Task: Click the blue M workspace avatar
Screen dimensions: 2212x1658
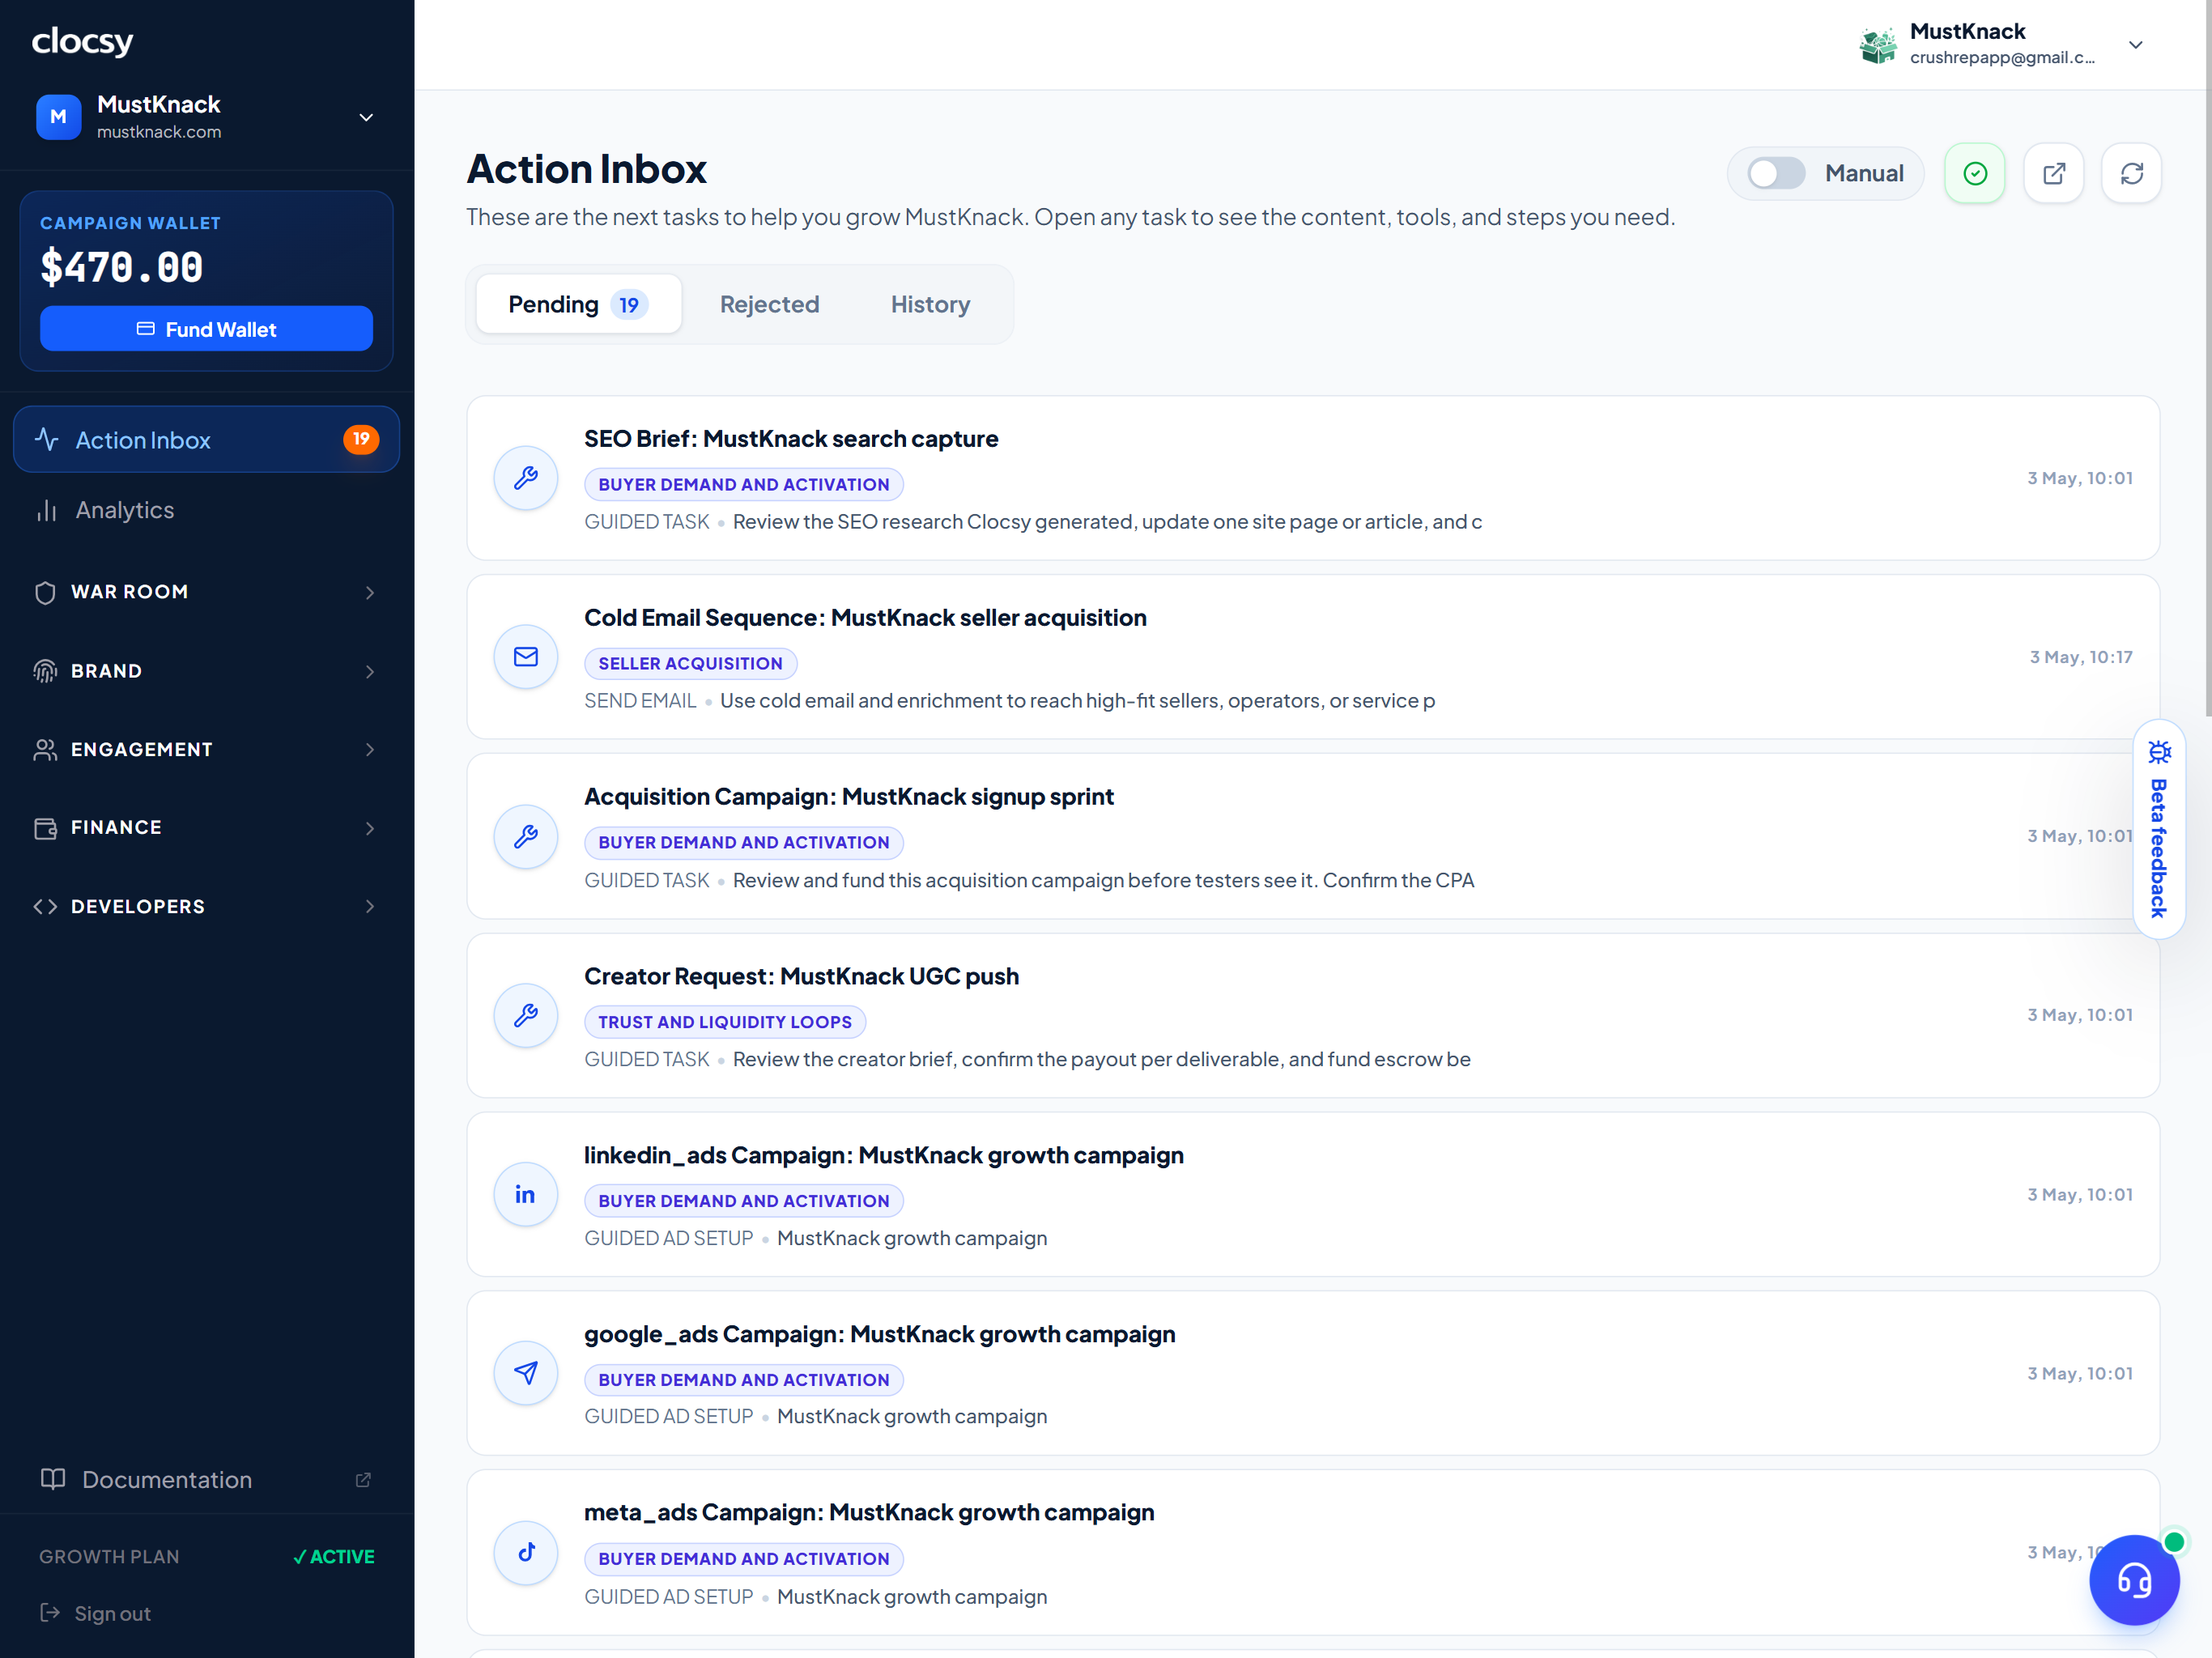Action: click(x=58, y=117)
